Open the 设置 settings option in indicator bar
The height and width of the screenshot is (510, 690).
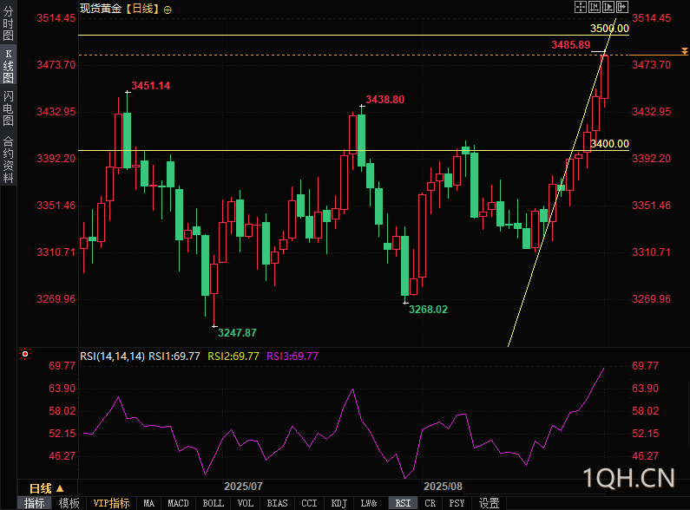pyautogui.click(x=489, y=503)
